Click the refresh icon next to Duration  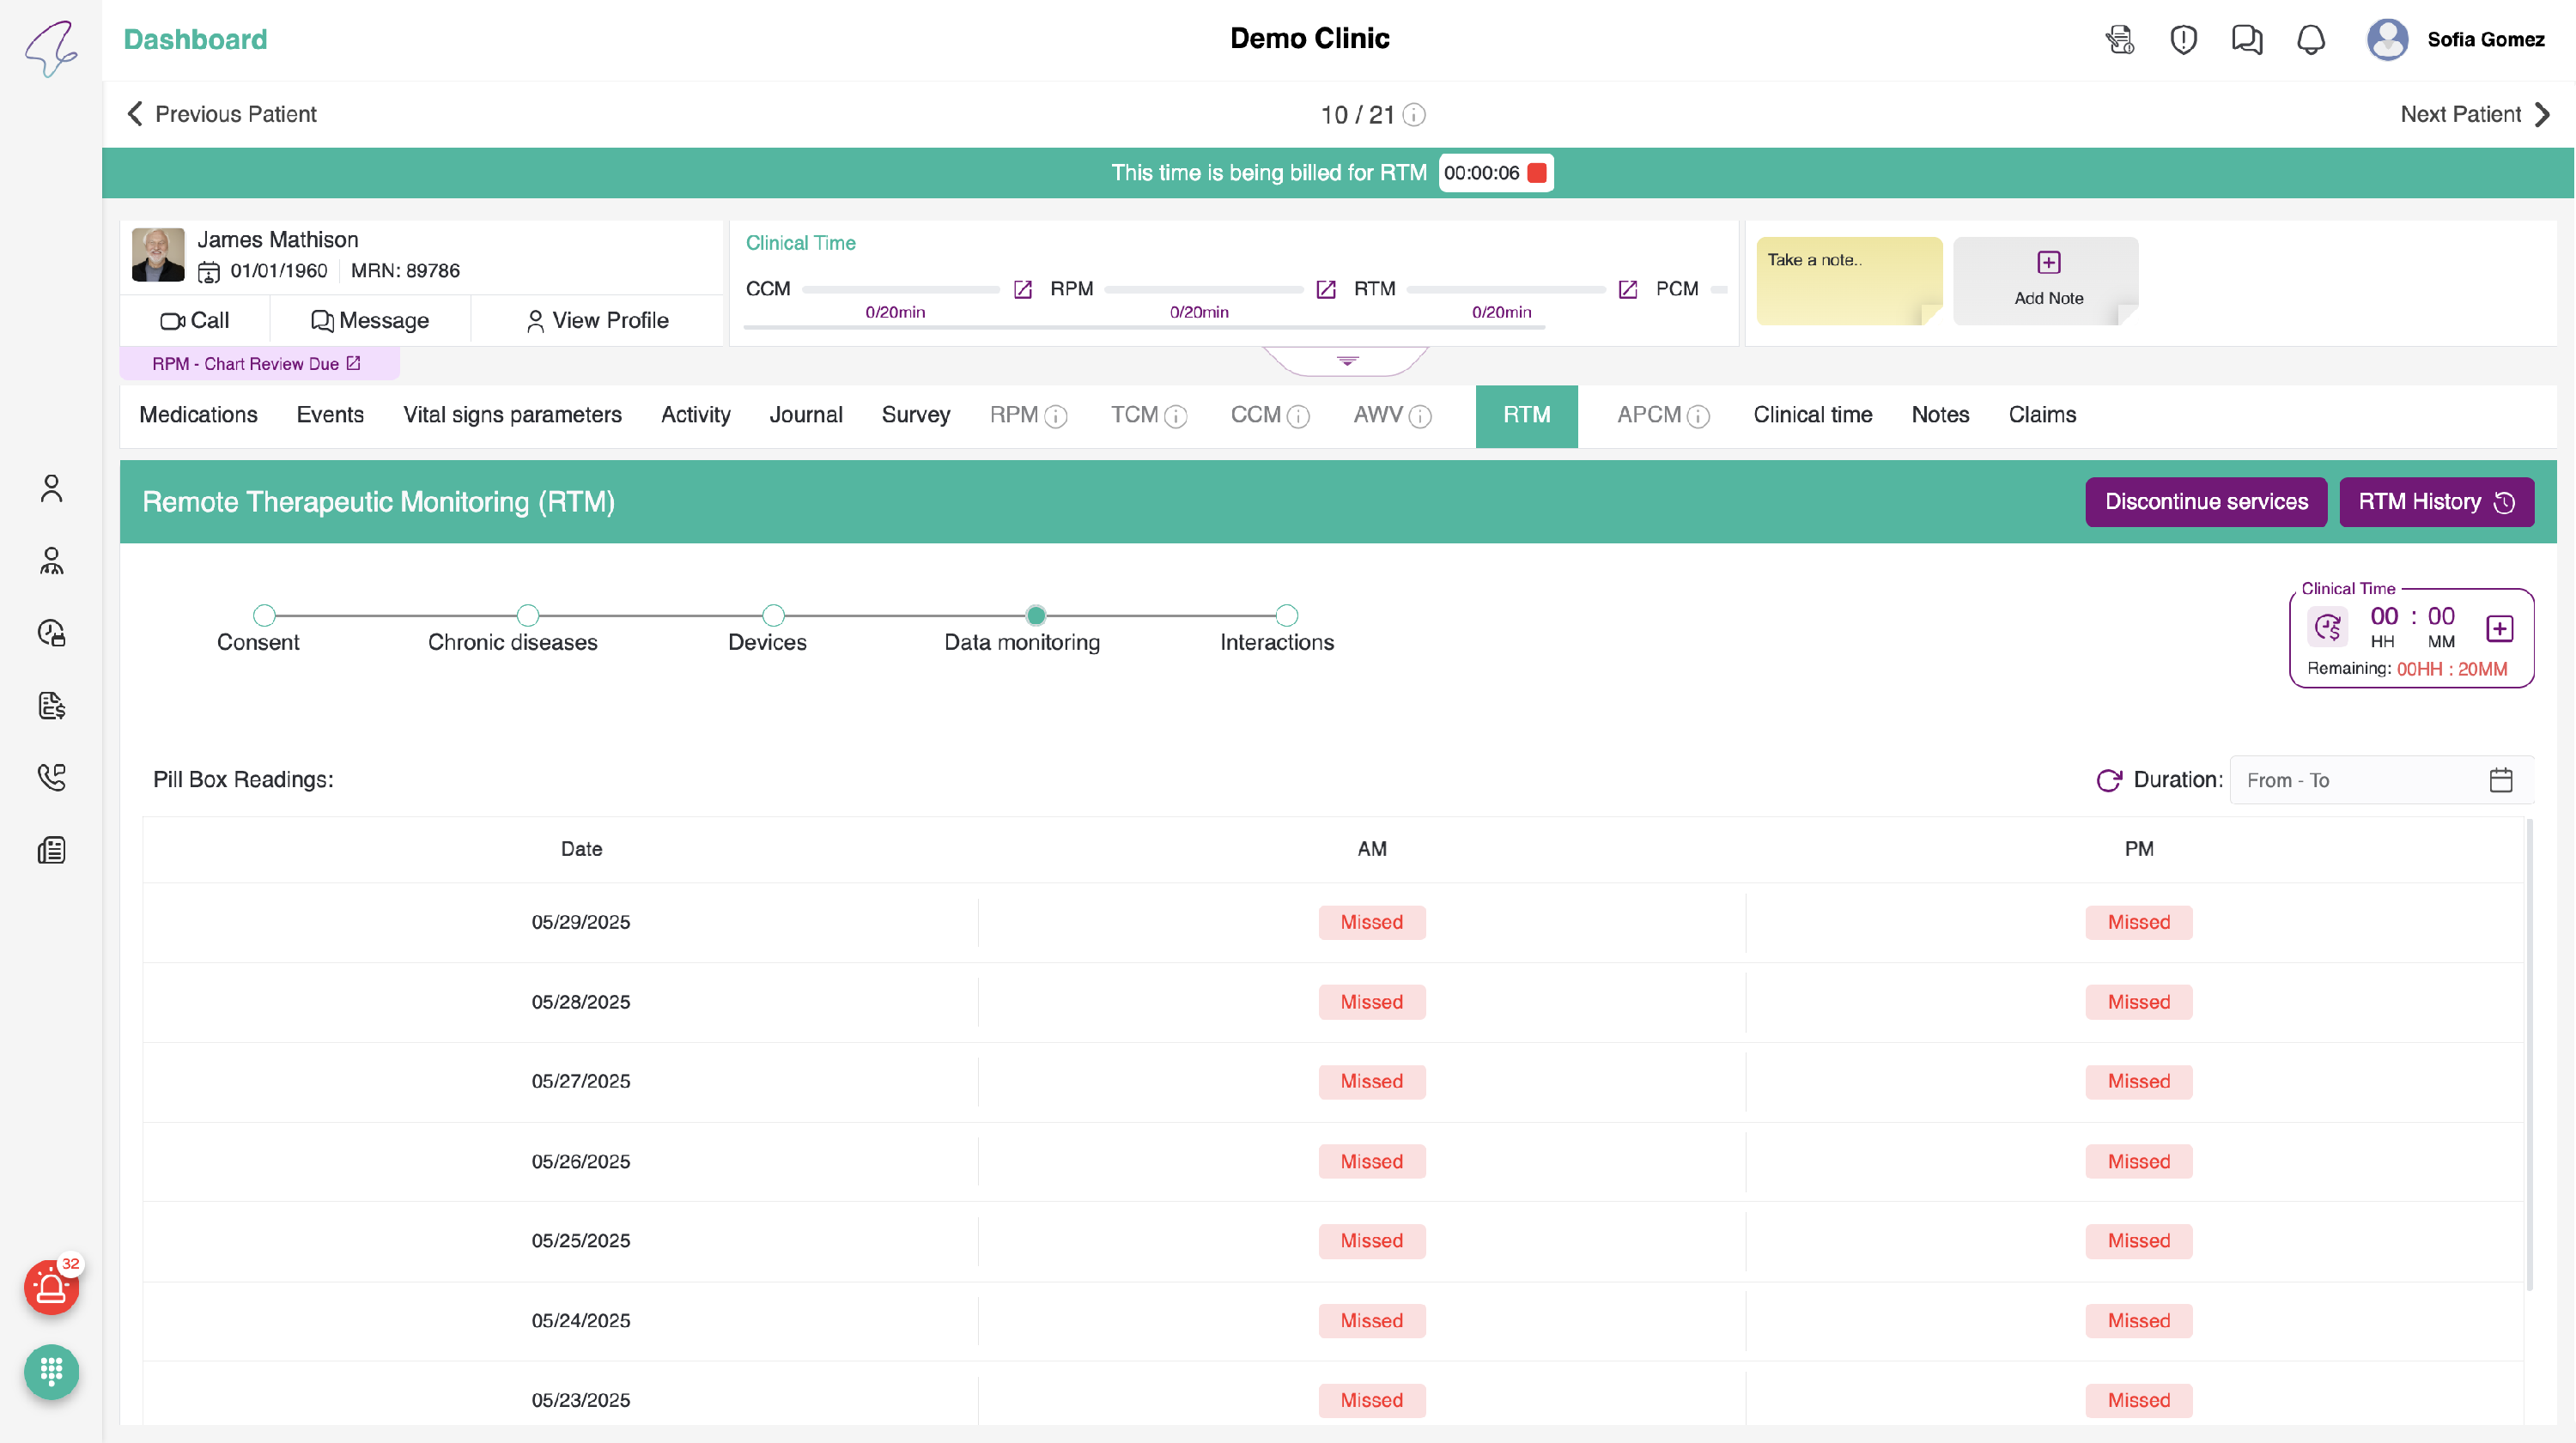click(x=2108, y=780)
